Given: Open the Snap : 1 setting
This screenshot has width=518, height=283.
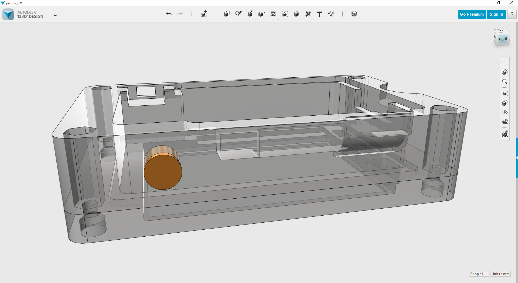Looking at the screenshot, I should (479, 274).
